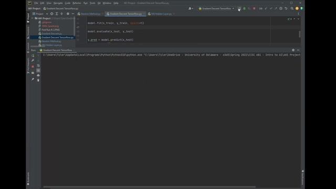This screenshot has height=189, width=336.
Task: Click the editor vertical scrollbar thumb
Action: [x=299, y=34]
